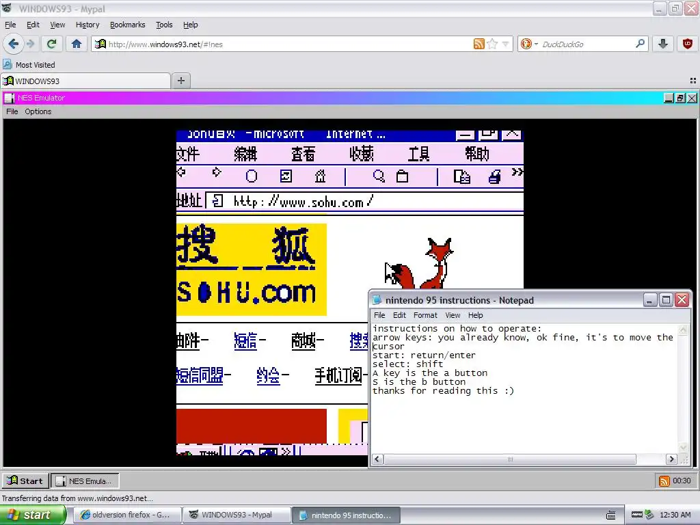Click the RSS feed icon in address bar

[479, 44]
